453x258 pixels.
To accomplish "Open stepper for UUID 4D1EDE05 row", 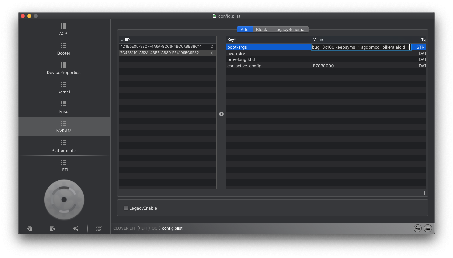I will pos(212,47).
